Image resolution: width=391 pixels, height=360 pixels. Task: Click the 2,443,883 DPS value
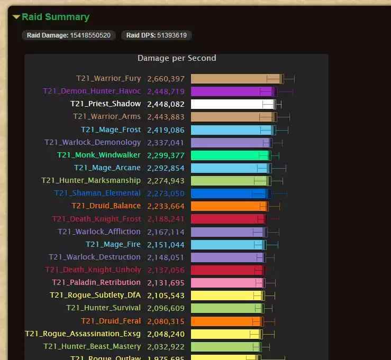coord(166,117)
